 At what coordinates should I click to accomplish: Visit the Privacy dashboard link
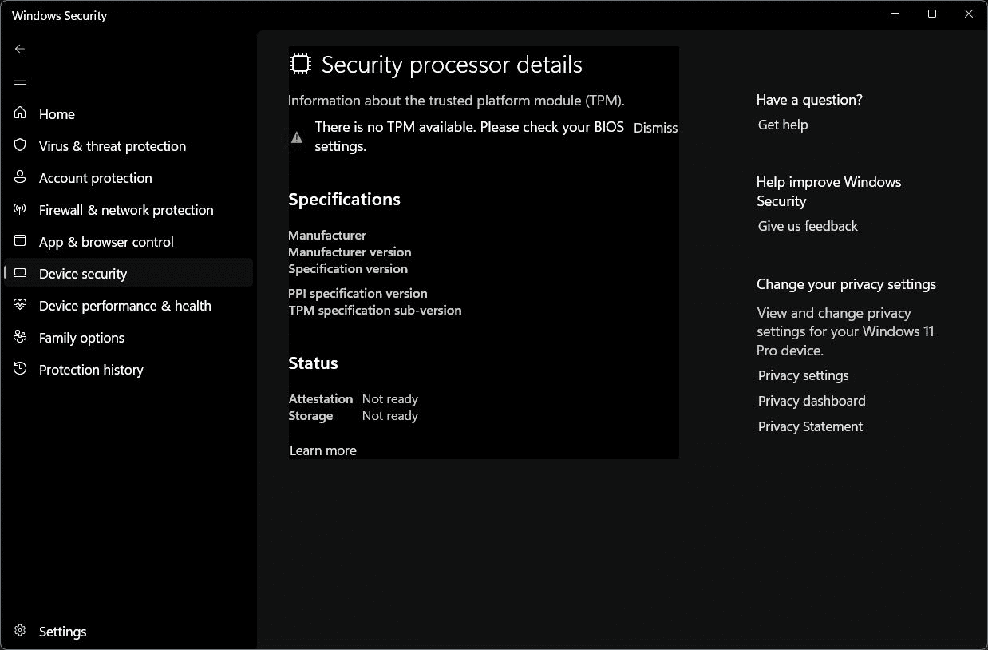812,401
